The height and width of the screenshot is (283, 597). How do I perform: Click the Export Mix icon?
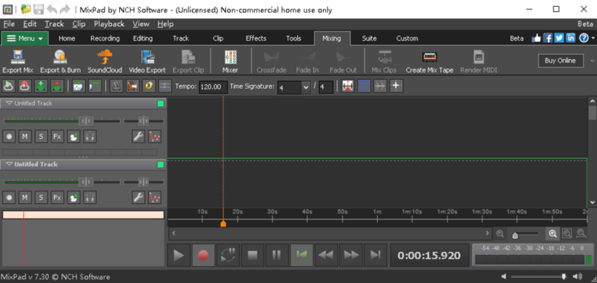[18, 61]
